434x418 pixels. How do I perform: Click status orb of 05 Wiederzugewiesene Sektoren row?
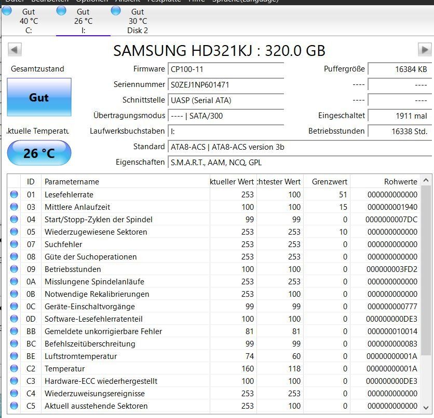14,232
